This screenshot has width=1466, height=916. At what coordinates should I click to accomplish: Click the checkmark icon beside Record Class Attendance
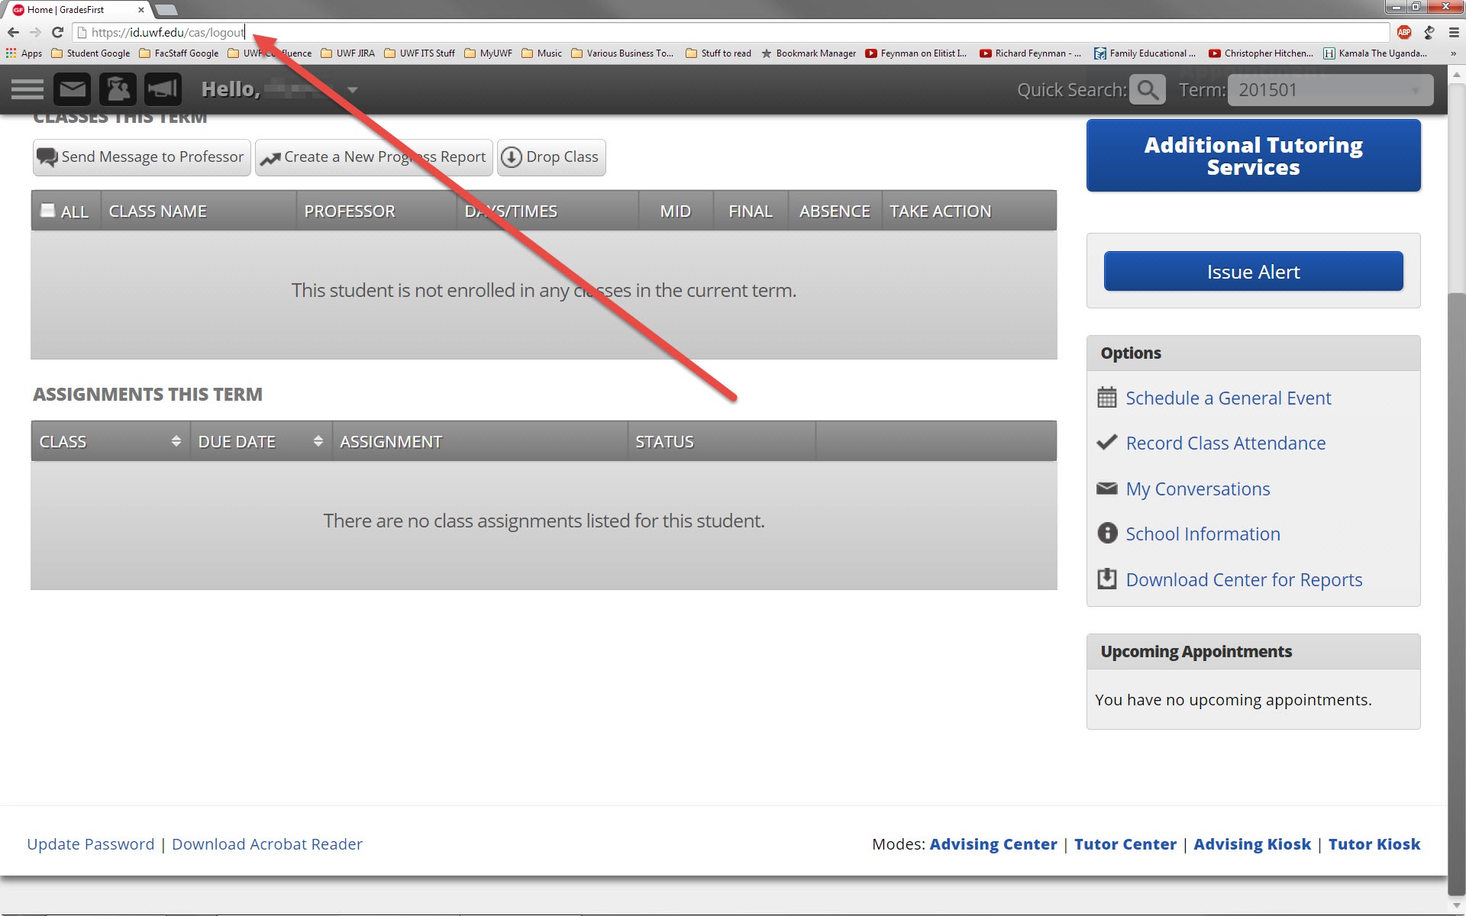coord(1106,443)
